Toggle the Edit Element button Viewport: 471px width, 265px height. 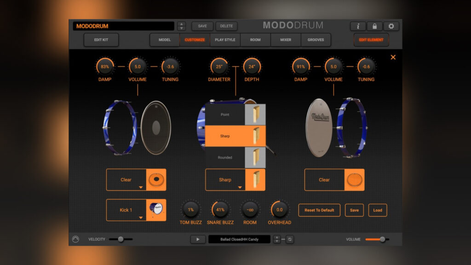(x=371, y=40)
